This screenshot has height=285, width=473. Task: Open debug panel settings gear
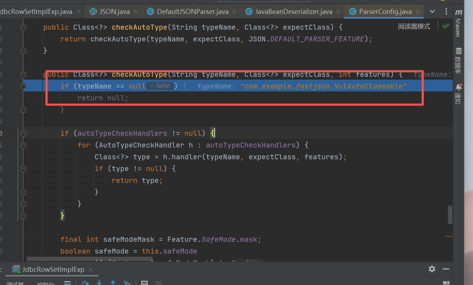coord(432,269)
